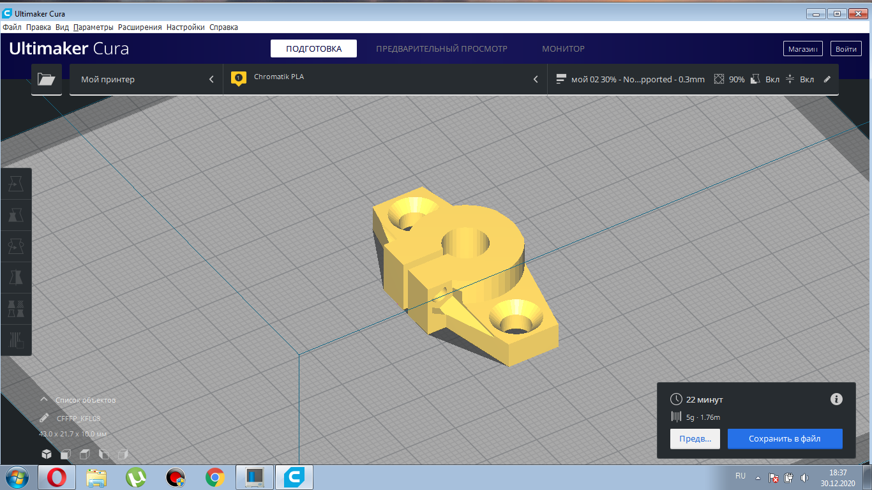Select the Scale tool in left toolbar
The image size is (872, 490).
[x=16, y=216]
